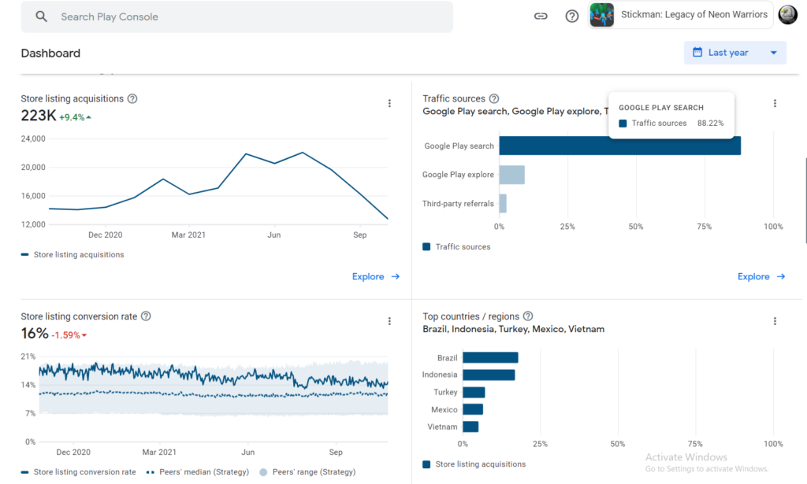Click the copy link icon in header
The height and width of the screenshot is (484, 807).
coord(541,17)
